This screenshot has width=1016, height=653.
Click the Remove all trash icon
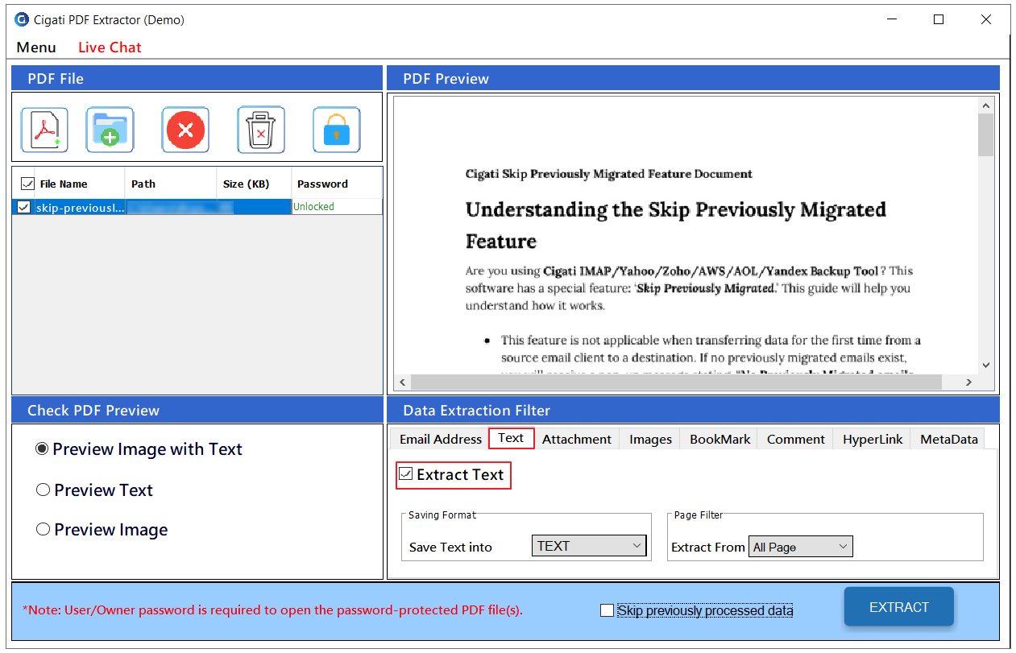[x=261, y=130]
